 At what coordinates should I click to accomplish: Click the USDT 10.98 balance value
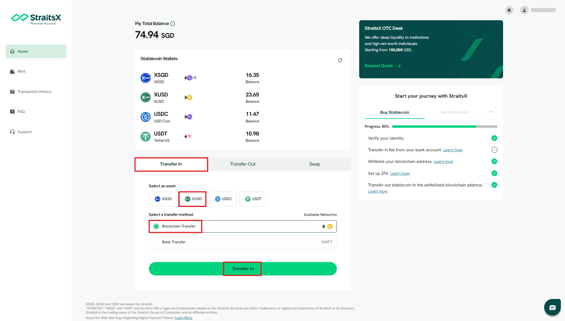coord(252,134)
